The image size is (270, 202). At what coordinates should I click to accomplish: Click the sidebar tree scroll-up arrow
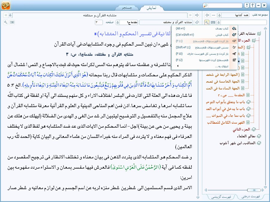coord(265,28)
